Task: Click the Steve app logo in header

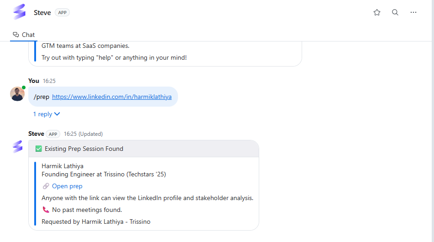Action: (19, 12)
